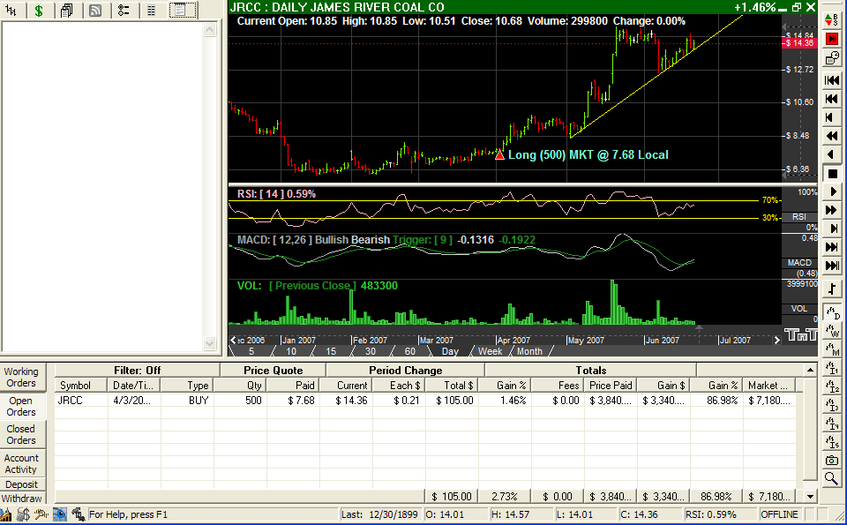Screen dimensions: 847x525
Task: Select intraday chart icon I4
Action: 832,424
